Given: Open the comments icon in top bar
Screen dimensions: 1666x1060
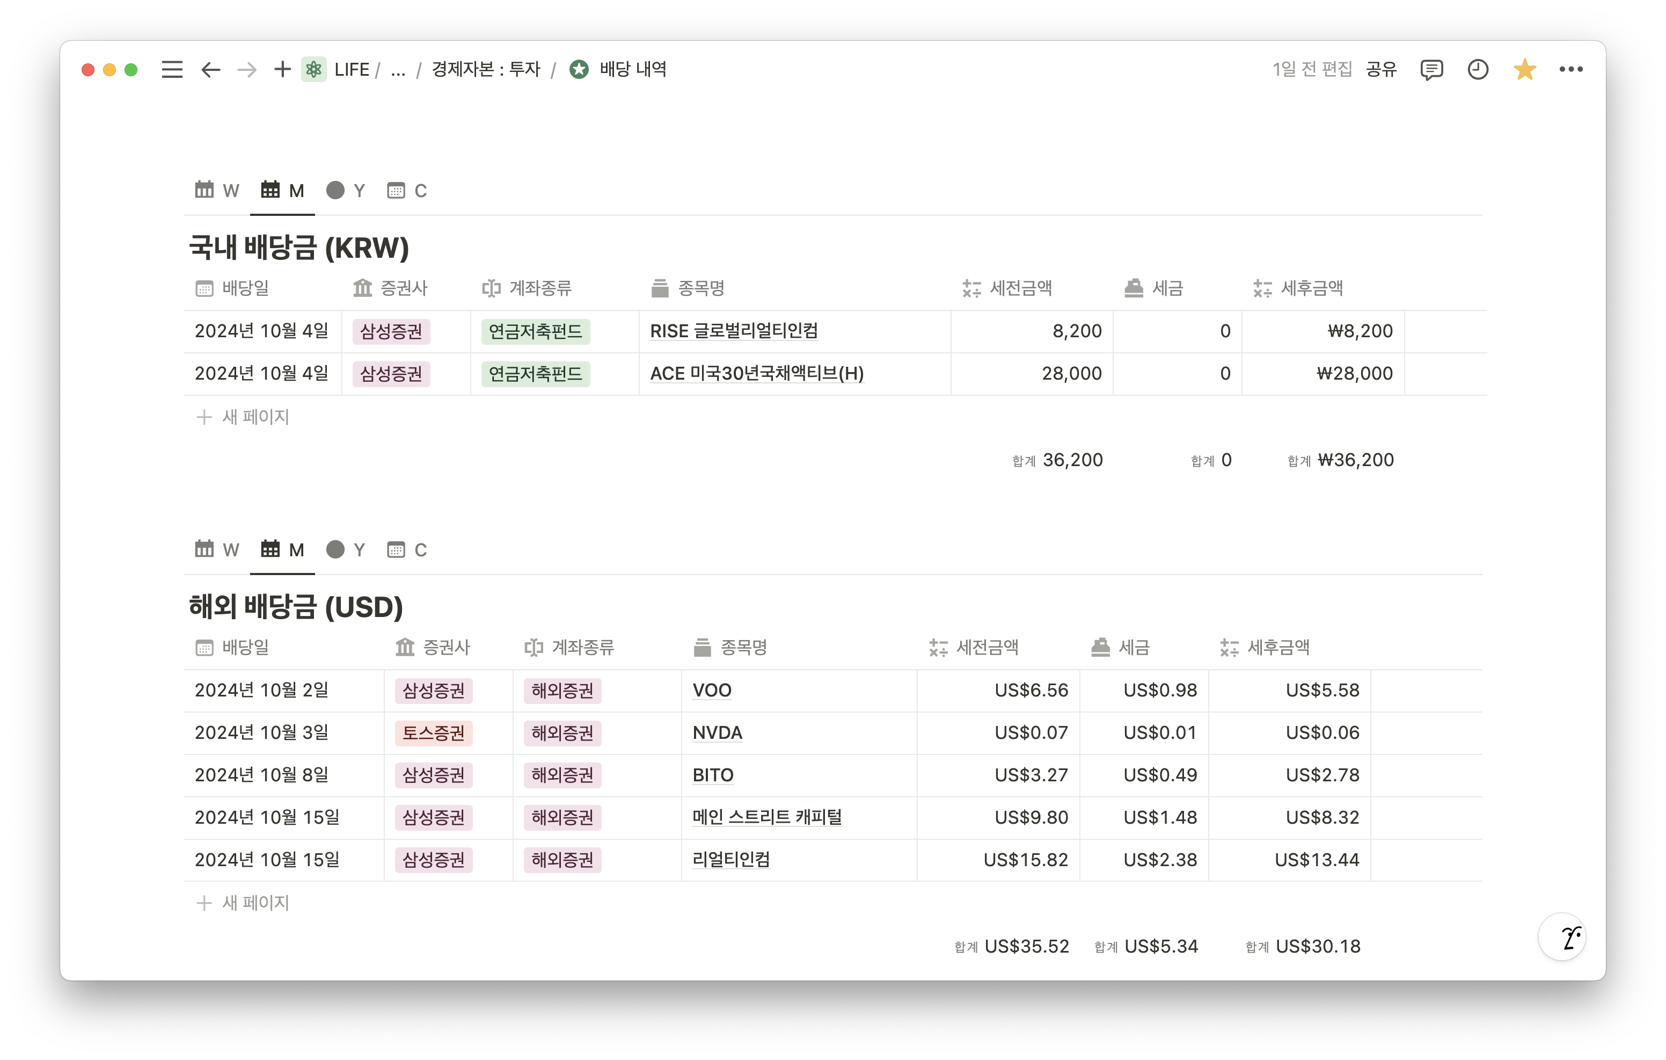Looking at the screenshot, I should click(x=1431, y=69).
